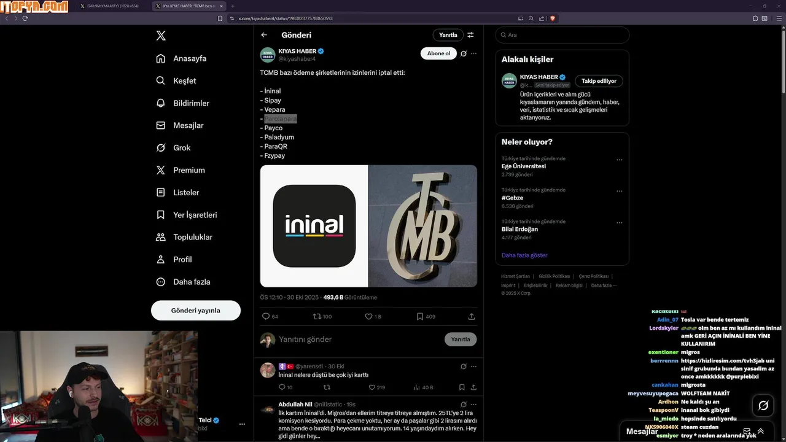Click bookmark icon left of URL
Viewport: 786px width, 442px height.
[x=220, y=18]
